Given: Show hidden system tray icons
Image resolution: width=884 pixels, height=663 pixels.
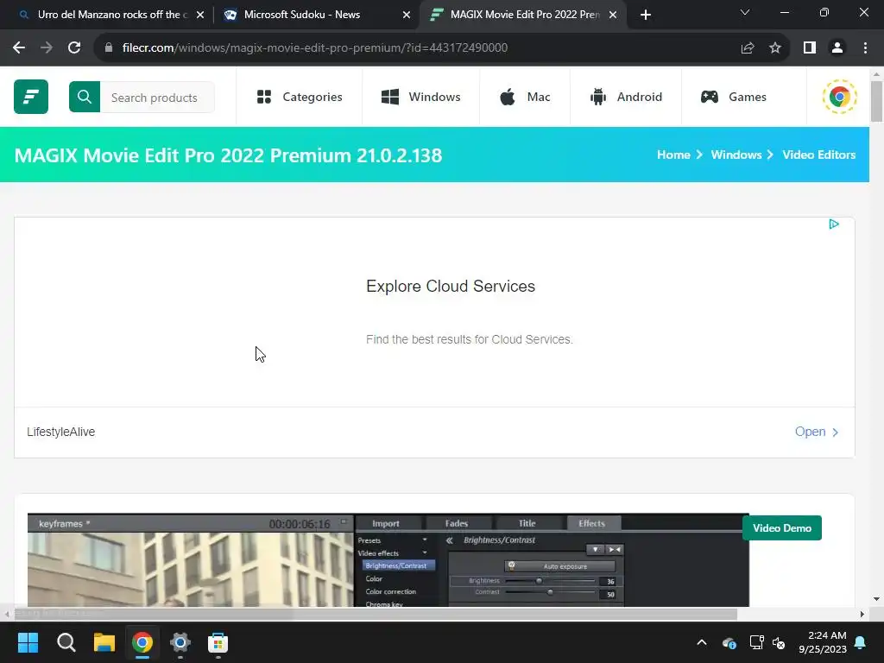Looking at the screenshot, I should click(x=701, y=642).
